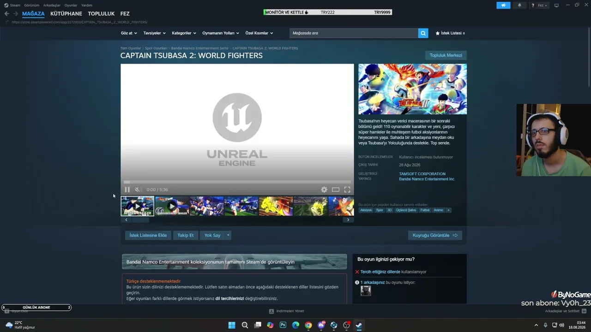The width and height of the screenshot is (591, 332).
Task: Pause the trailer video
Action: pyautogui.click(x=127, y=190)
